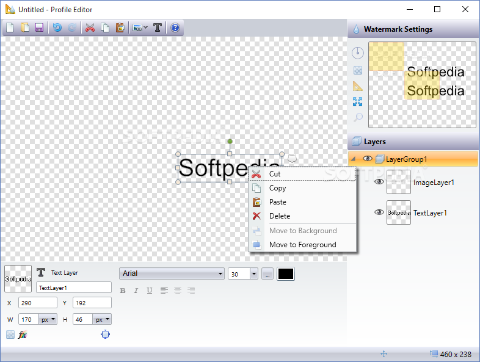Click the width field showing 170
The width and height of the screenshot is (480, 362).
pyautogui.click(x=29, y=319)
